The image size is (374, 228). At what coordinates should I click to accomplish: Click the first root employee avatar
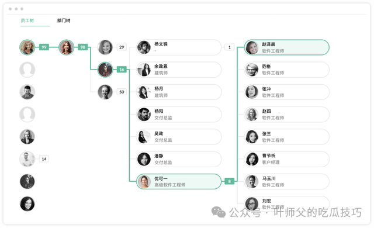point(27,47)
